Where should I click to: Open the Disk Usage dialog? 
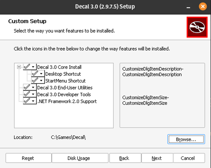tap(79, 158)
